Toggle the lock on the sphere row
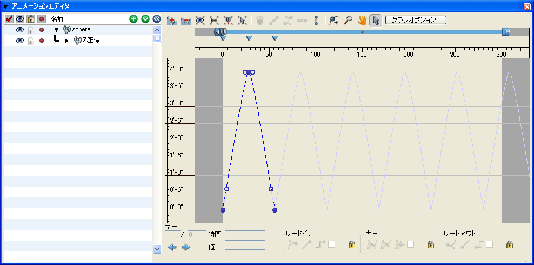534x265 pixels. coord(31,30)
